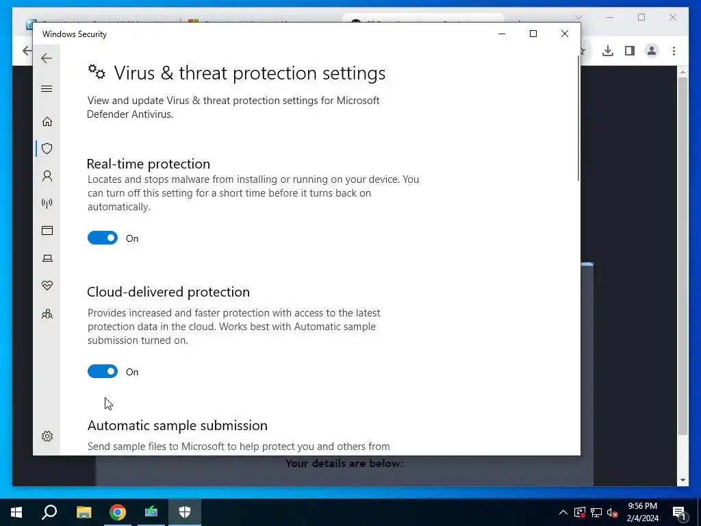
Task: Open Windows Start menu
Action: pyautogui.click(x=16, y=512)
